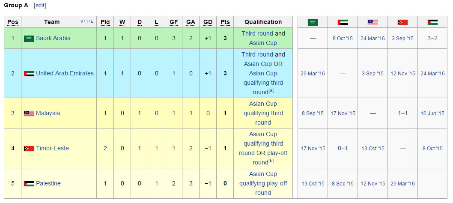Image resolution: width=453 pixels, height=203 pixels.
Task: Click the Timor-Leste flag beside team name
Action: (x=29, y=149)
